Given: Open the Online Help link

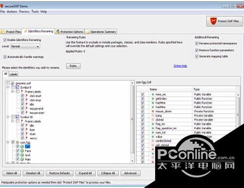Looking at the screenshot, I should tap(180, 66).
